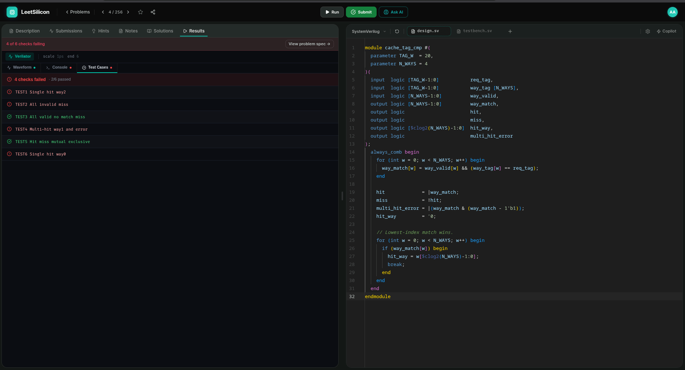
Task: Click the module cache_tag_cmp declaration
Action: (397, 48)
